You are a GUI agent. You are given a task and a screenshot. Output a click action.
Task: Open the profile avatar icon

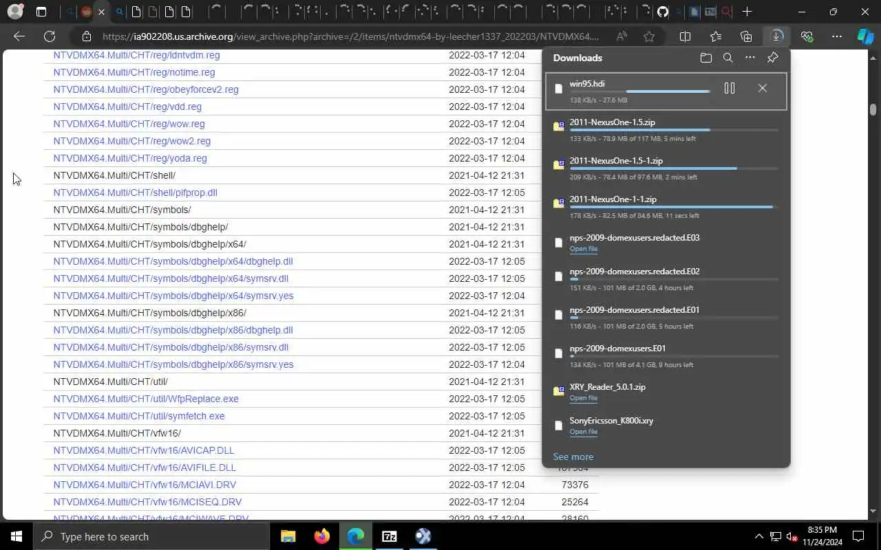(x=15, y=12)
